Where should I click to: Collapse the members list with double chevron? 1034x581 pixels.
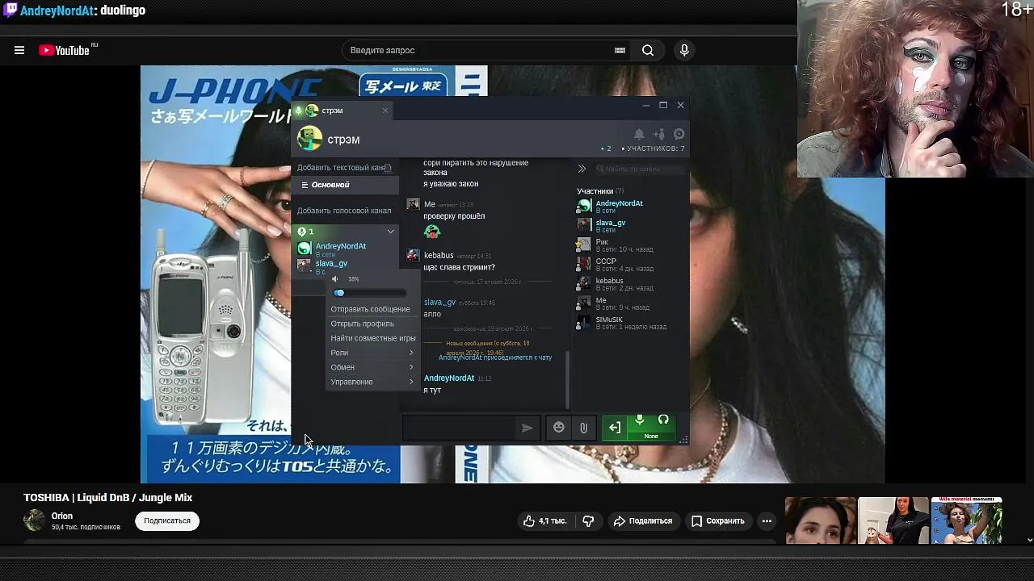pyautogui.click(x=582, y=169)
